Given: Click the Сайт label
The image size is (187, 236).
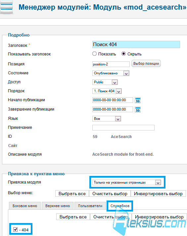Looking at the screenshot, I should 13,145.
